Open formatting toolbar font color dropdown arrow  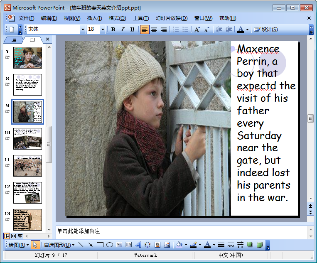pos(248,29)
